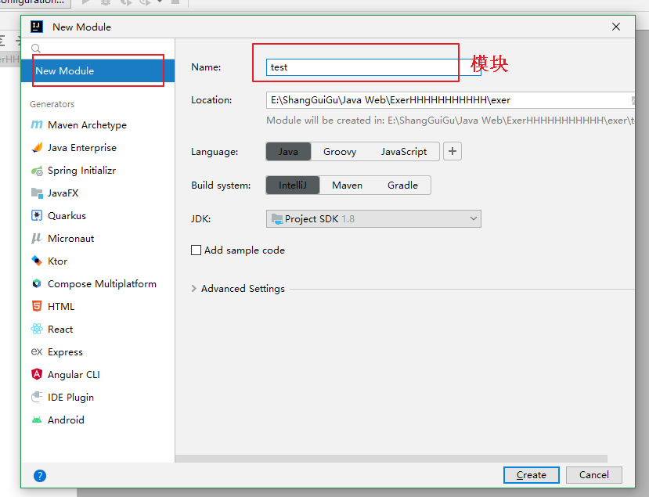Click the Quarkus generator icon
The image size is (649, 497).
(37, 215)
